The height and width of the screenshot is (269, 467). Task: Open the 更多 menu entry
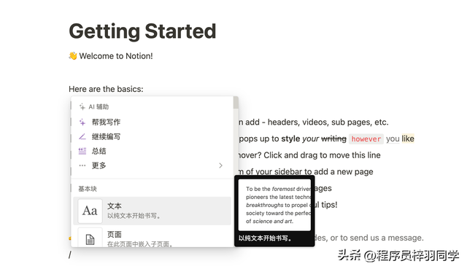click(152, 165)
